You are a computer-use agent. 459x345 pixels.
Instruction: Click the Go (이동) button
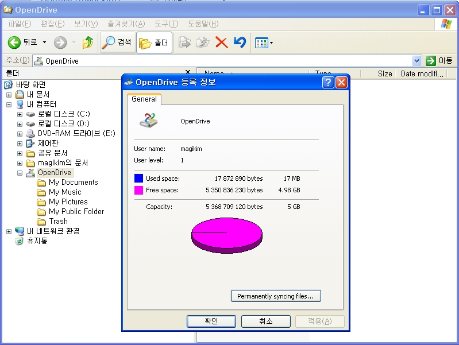439,61
